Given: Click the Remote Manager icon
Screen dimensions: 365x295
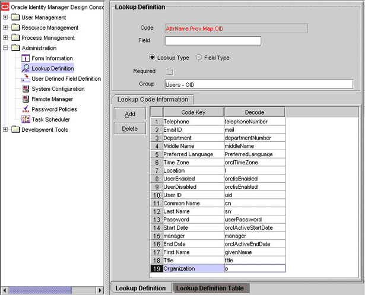Looking at the screenshot, I should 26,99.
